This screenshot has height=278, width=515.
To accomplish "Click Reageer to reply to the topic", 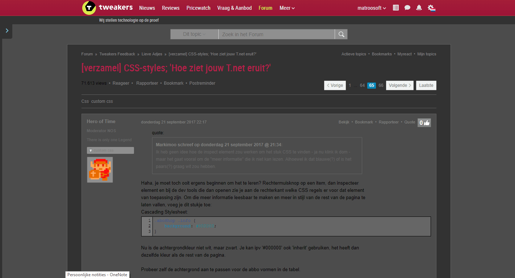I will pos(121,83).
